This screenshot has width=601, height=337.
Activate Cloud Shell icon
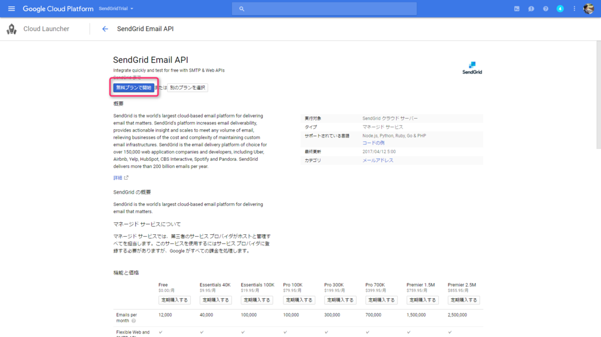coord(516,8)
